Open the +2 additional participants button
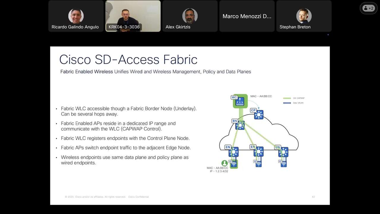The image size is (380, 214). click(x=368, y=8)
